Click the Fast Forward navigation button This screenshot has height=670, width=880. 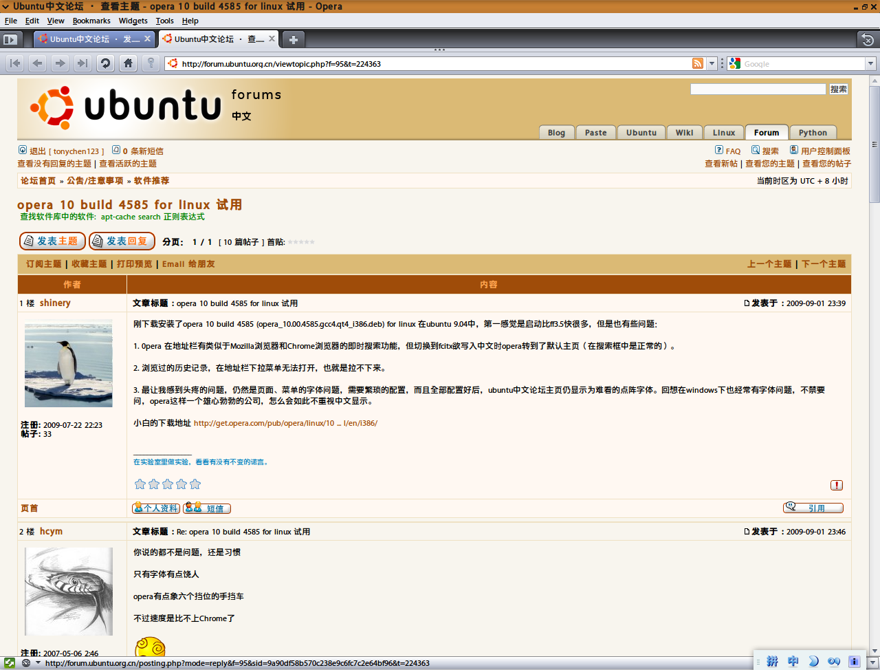[x=82, y=63]
